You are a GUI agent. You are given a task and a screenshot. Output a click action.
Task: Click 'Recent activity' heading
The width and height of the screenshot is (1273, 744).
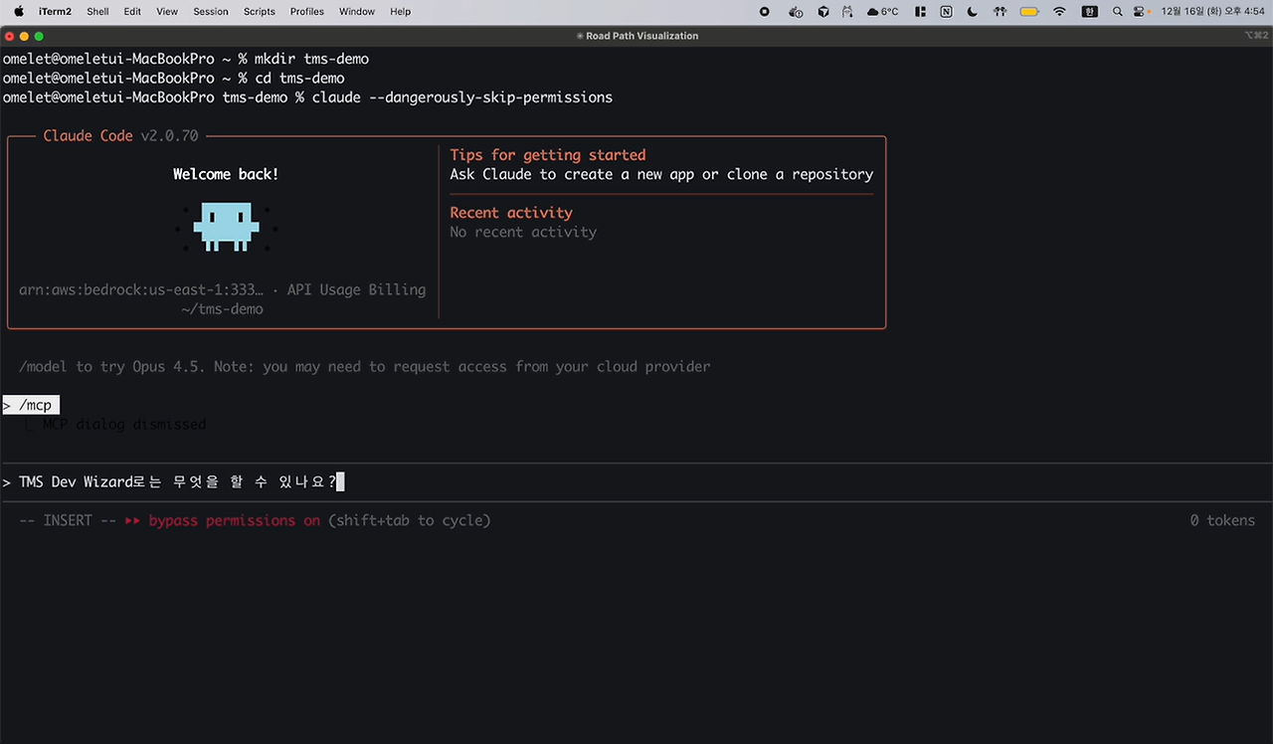click(x=511, y=213)
